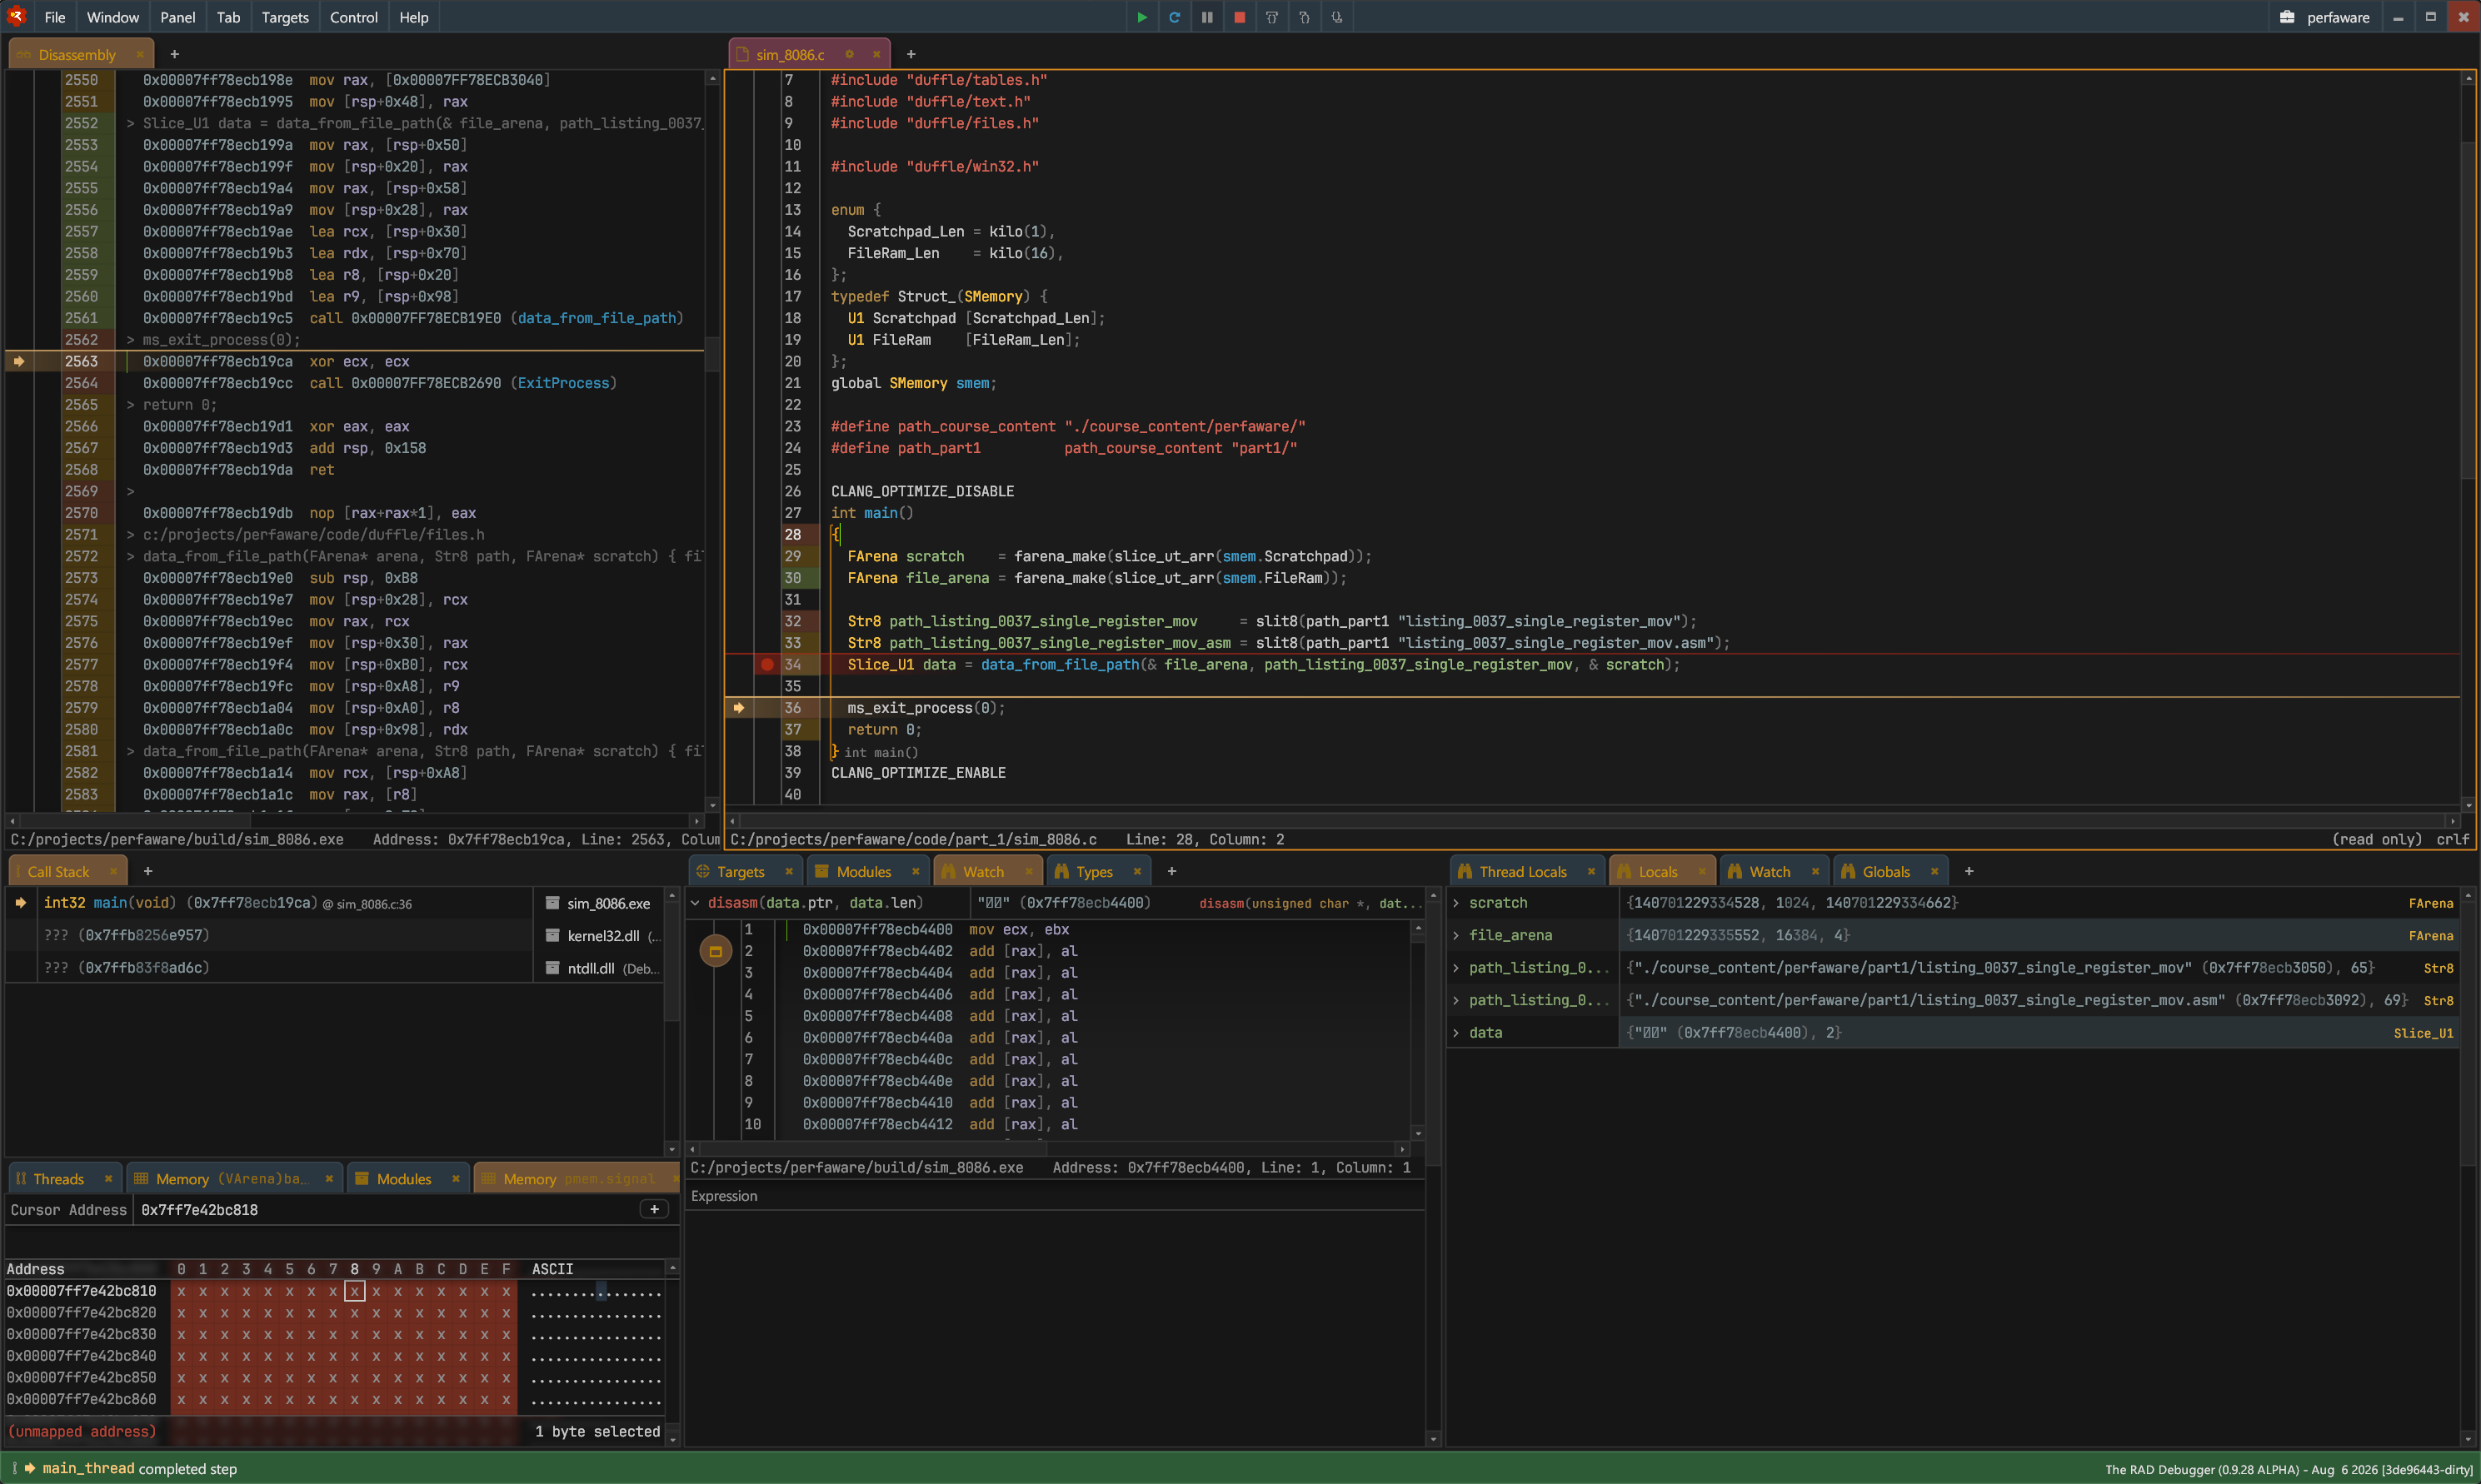Add a tab beside the Types tab

1171,871
